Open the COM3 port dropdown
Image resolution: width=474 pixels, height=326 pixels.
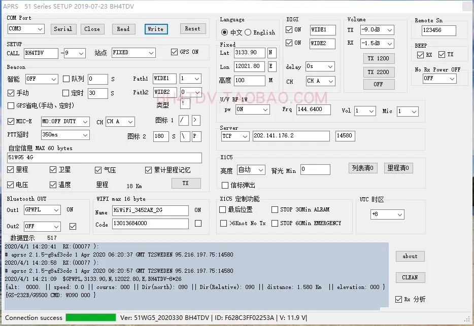(x=26, y=29)
